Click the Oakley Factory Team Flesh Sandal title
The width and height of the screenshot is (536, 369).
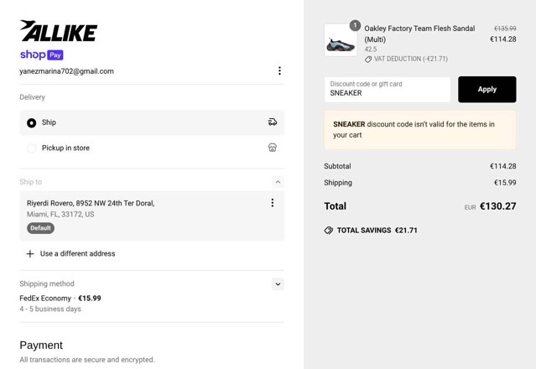point(419,34)
